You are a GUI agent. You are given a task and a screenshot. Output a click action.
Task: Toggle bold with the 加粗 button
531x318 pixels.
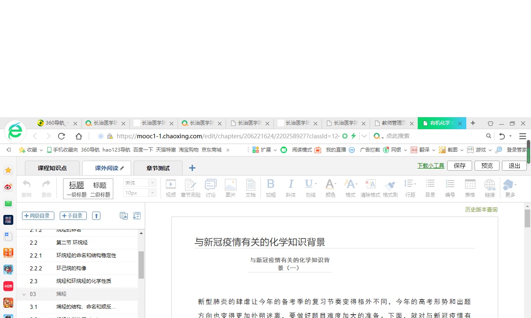click(x=270, y=188)
